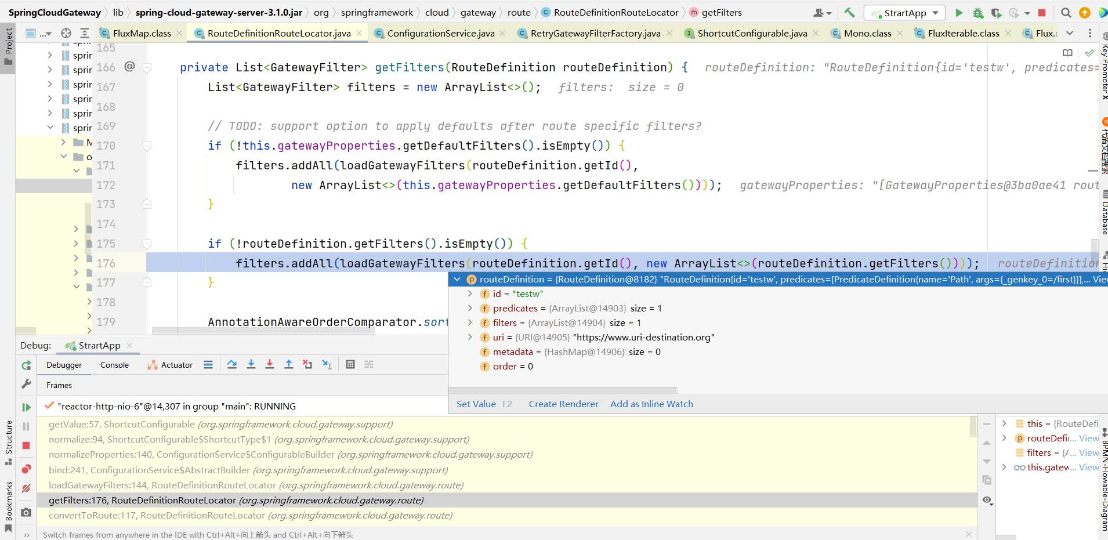1108x540 pixels.
Task: Open Reader Mode book icon in editor
Action: [1067, 53]
